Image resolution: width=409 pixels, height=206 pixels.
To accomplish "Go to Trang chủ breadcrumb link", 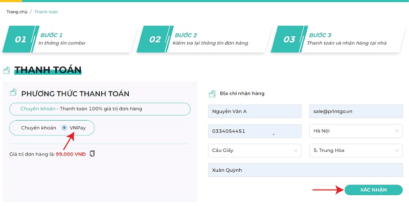I will tap(17, 11).
